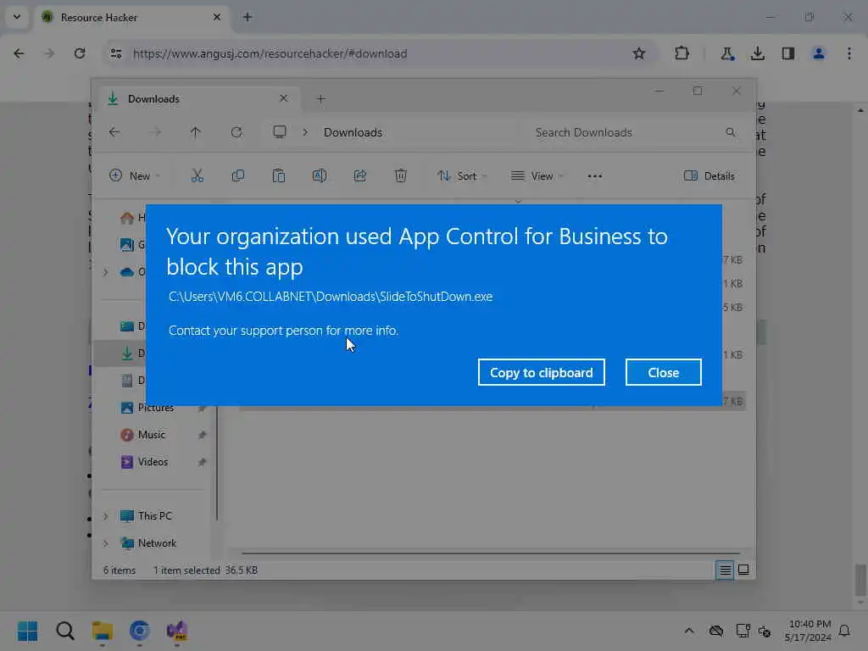Open the Windows Start menu
868x651 pixels.
coord(27,631)
